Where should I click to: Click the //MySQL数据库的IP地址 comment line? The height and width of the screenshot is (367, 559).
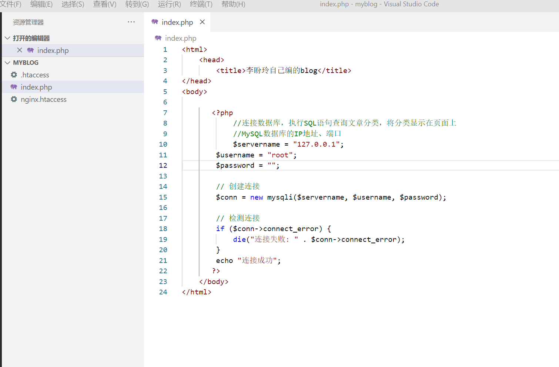287,134
